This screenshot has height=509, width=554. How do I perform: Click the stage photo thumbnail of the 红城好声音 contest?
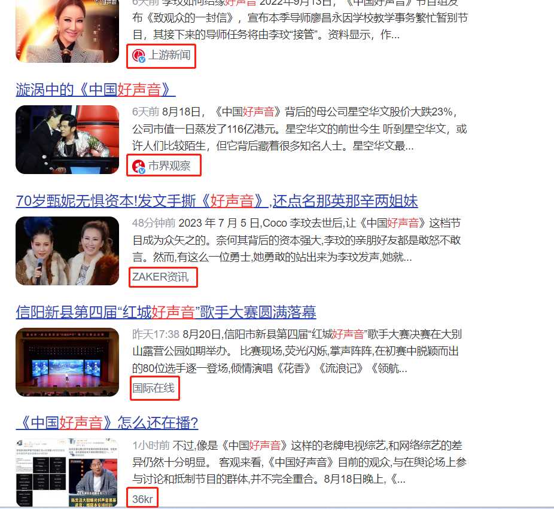(x=67, y=362)
